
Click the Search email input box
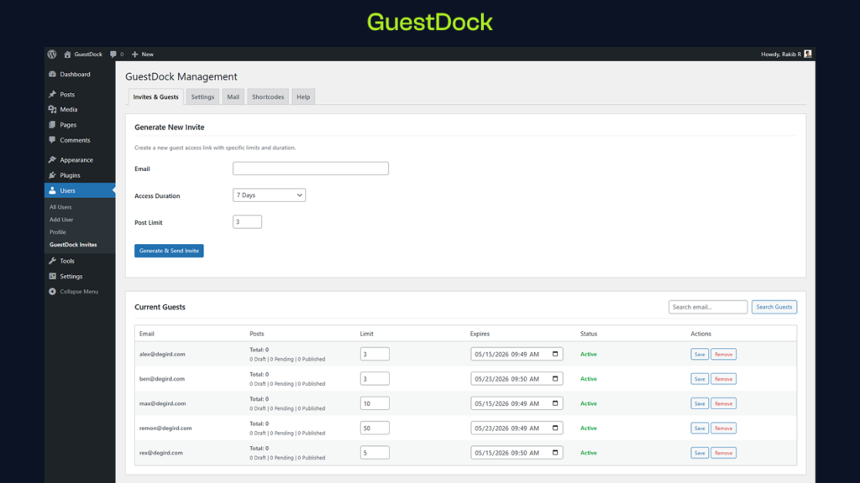(707, 307)
